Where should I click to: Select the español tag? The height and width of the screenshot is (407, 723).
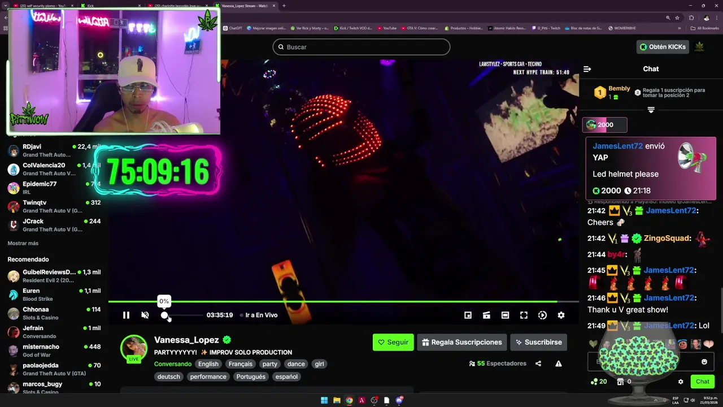[x=286, y=377]
